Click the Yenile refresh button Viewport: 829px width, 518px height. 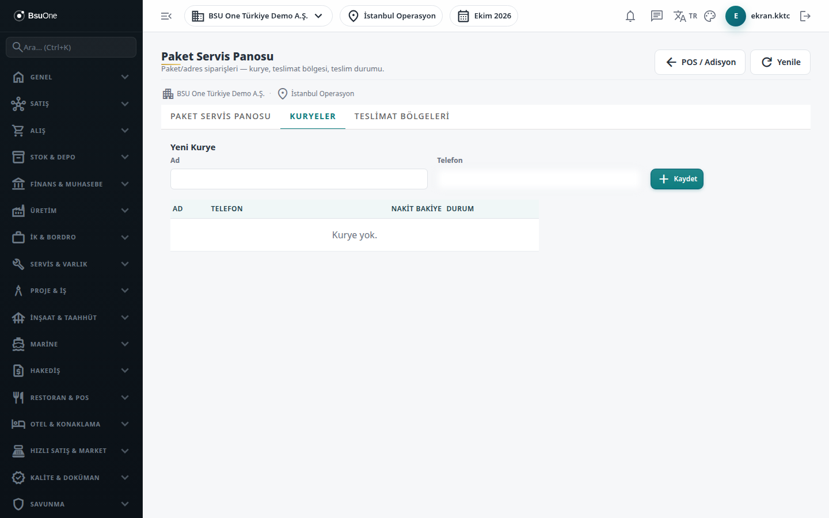(x=780, y=62)
